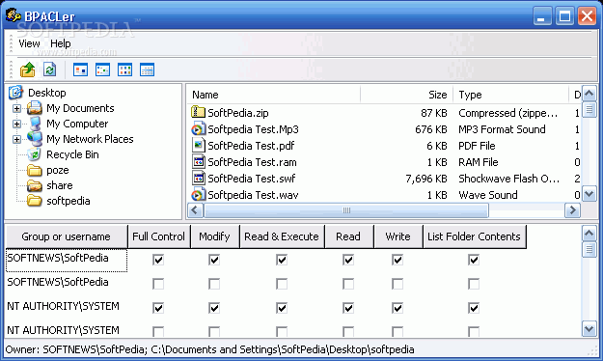603x361 pixels.
Task: Click file list scroll down arrow
Action: [589, 194]
